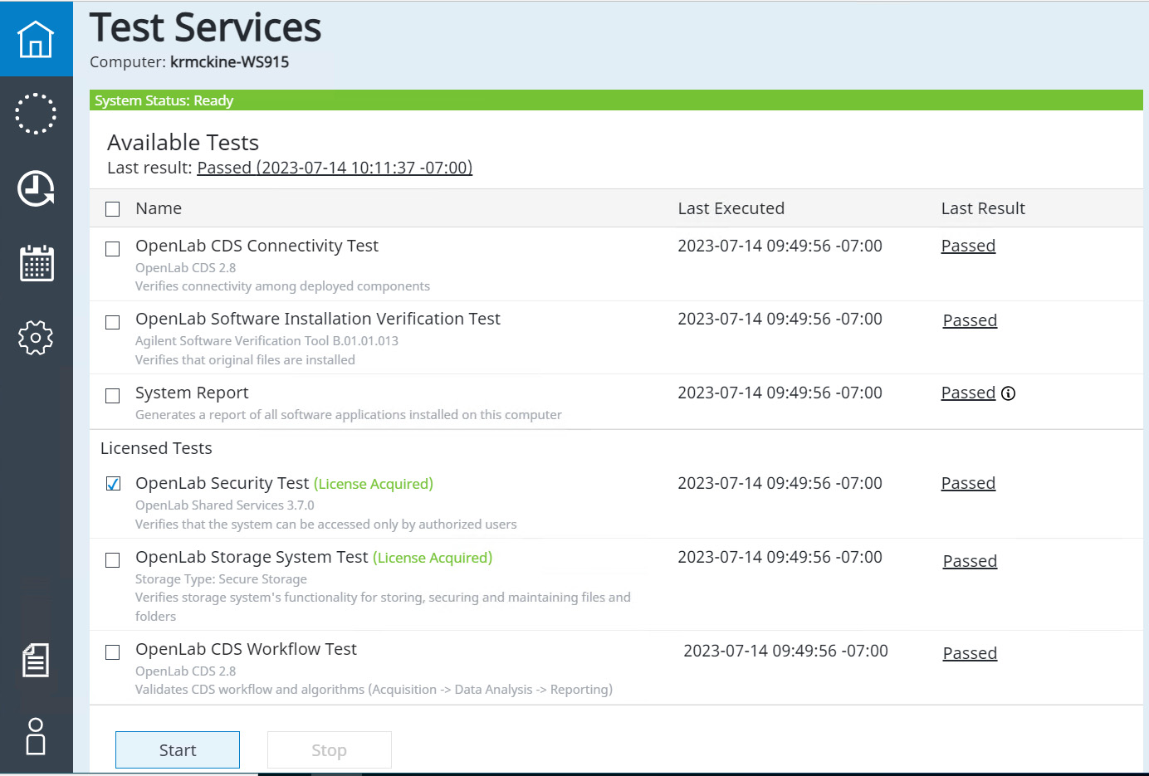Select OpenLab Storage System Test title

[x=252, y=557]
